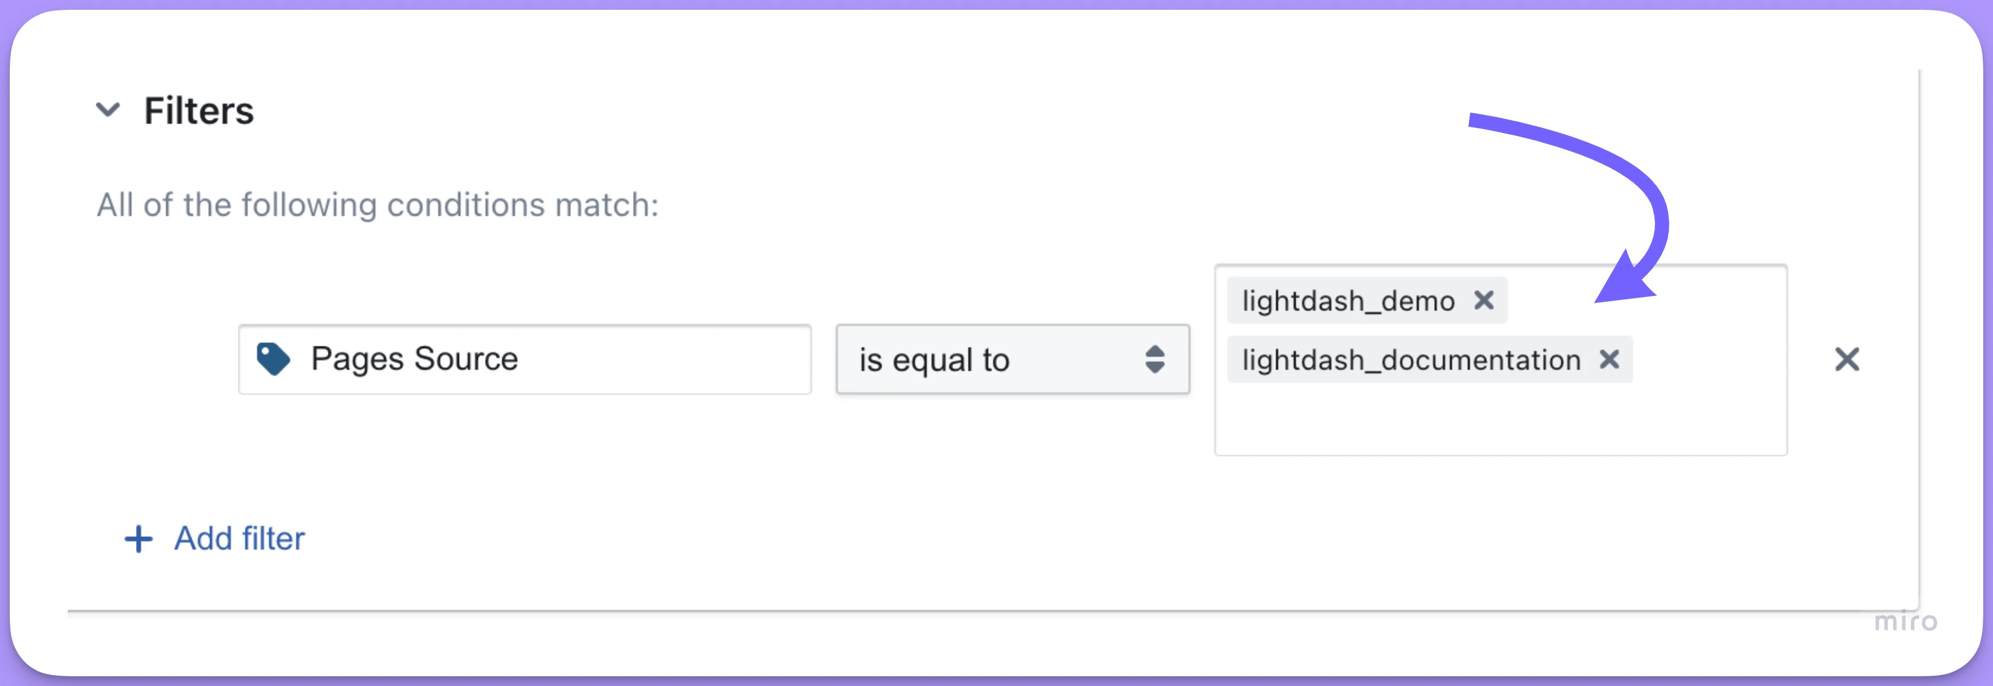
Task: Remove the lightdash_demo value tag
Action: (1484, 299)
